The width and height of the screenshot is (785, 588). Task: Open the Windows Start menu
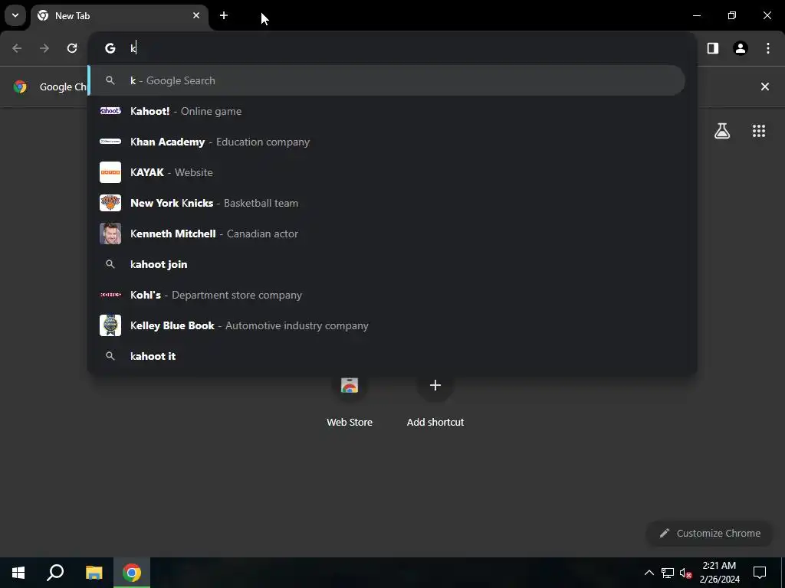click(18, 573)
